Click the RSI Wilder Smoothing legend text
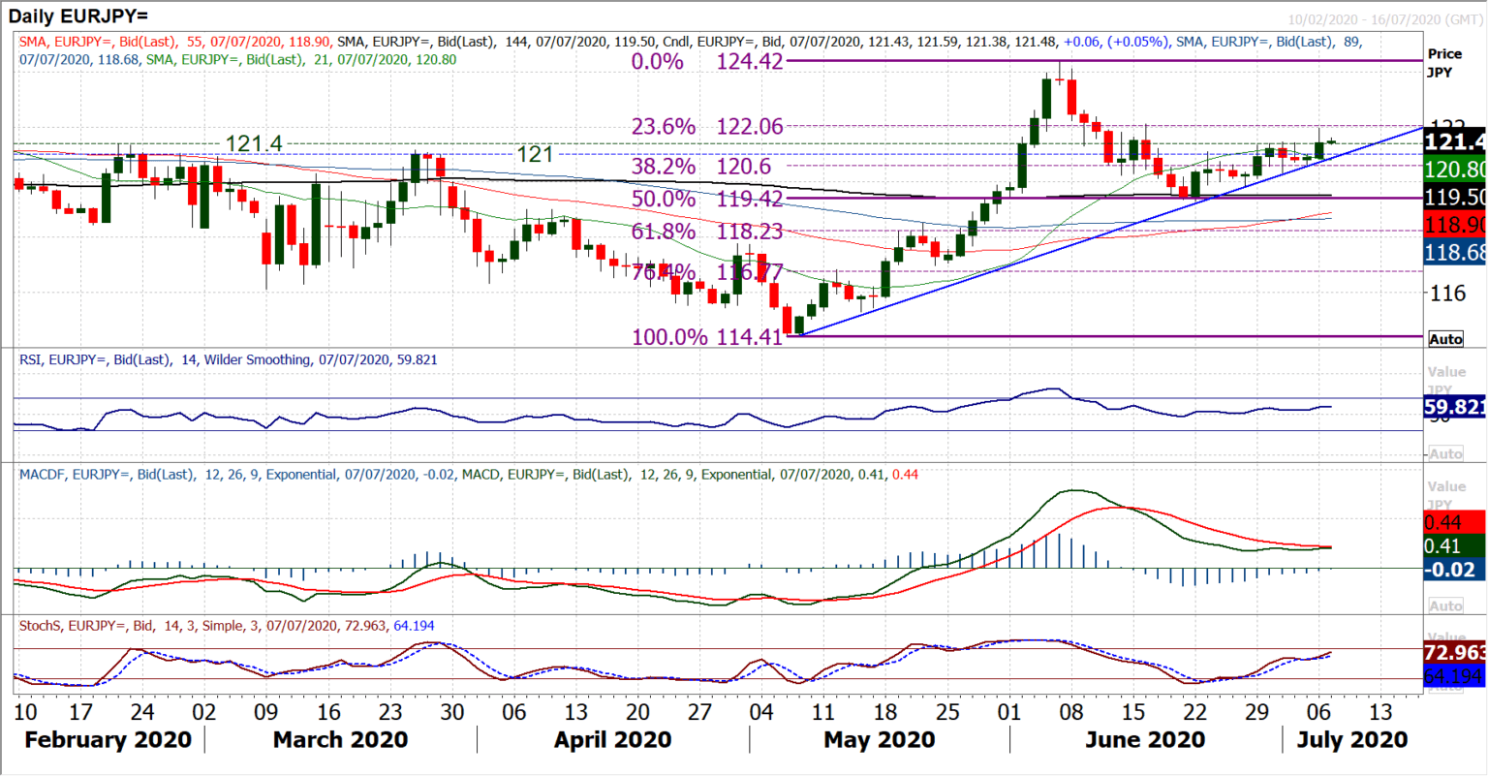Viewport: 1488px width, 776px height. (x=223, y=359)
